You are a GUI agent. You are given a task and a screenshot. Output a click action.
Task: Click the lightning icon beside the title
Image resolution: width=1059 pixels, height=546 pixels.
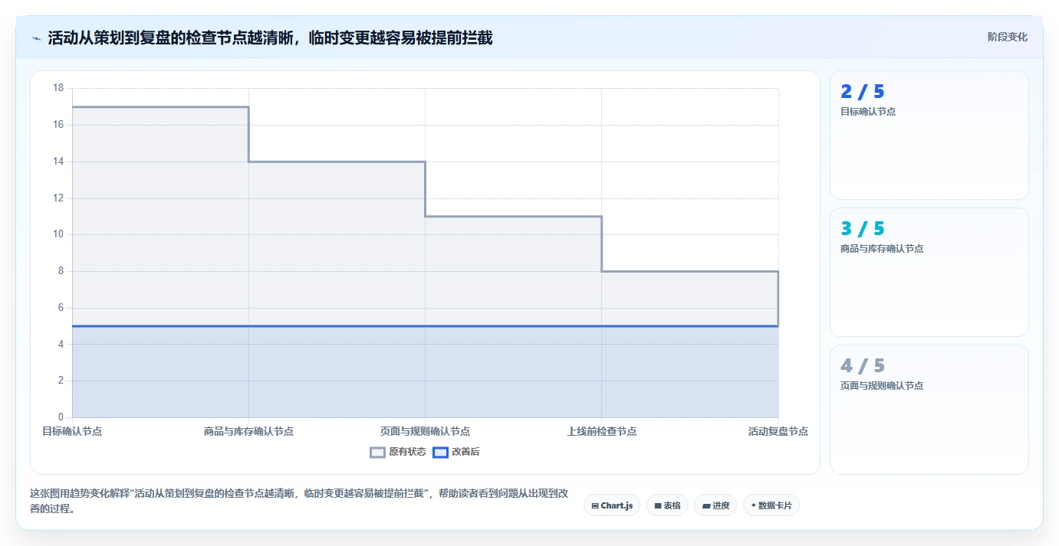36,38
